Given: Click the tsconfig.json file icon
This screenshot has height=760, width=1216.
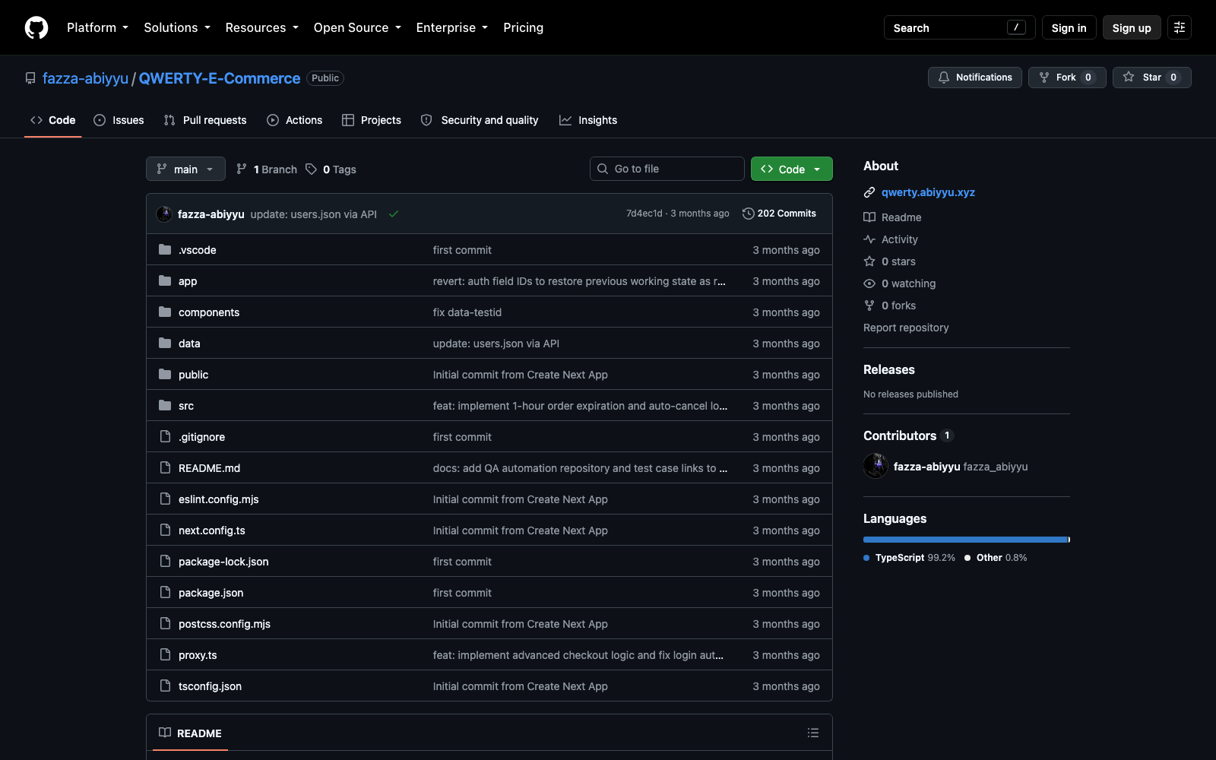Looking at the screenshot, I should (165, 686).
